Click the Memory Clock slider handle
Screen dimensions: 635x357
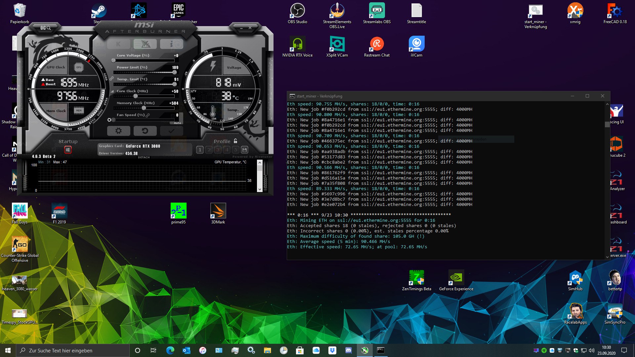144,108
